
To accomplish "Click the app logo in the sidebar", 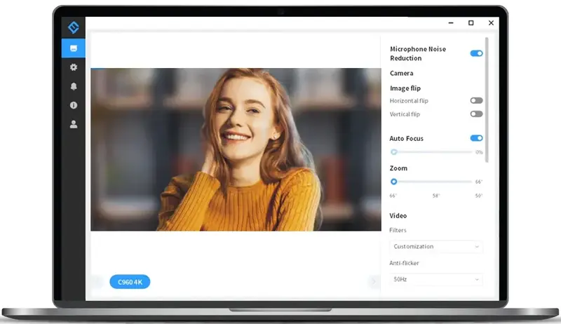I will (x=73, y=28).
